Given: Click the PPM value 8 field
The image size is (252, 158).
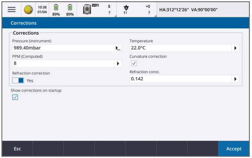Looking at the screenshot, I should pos(63,63).
